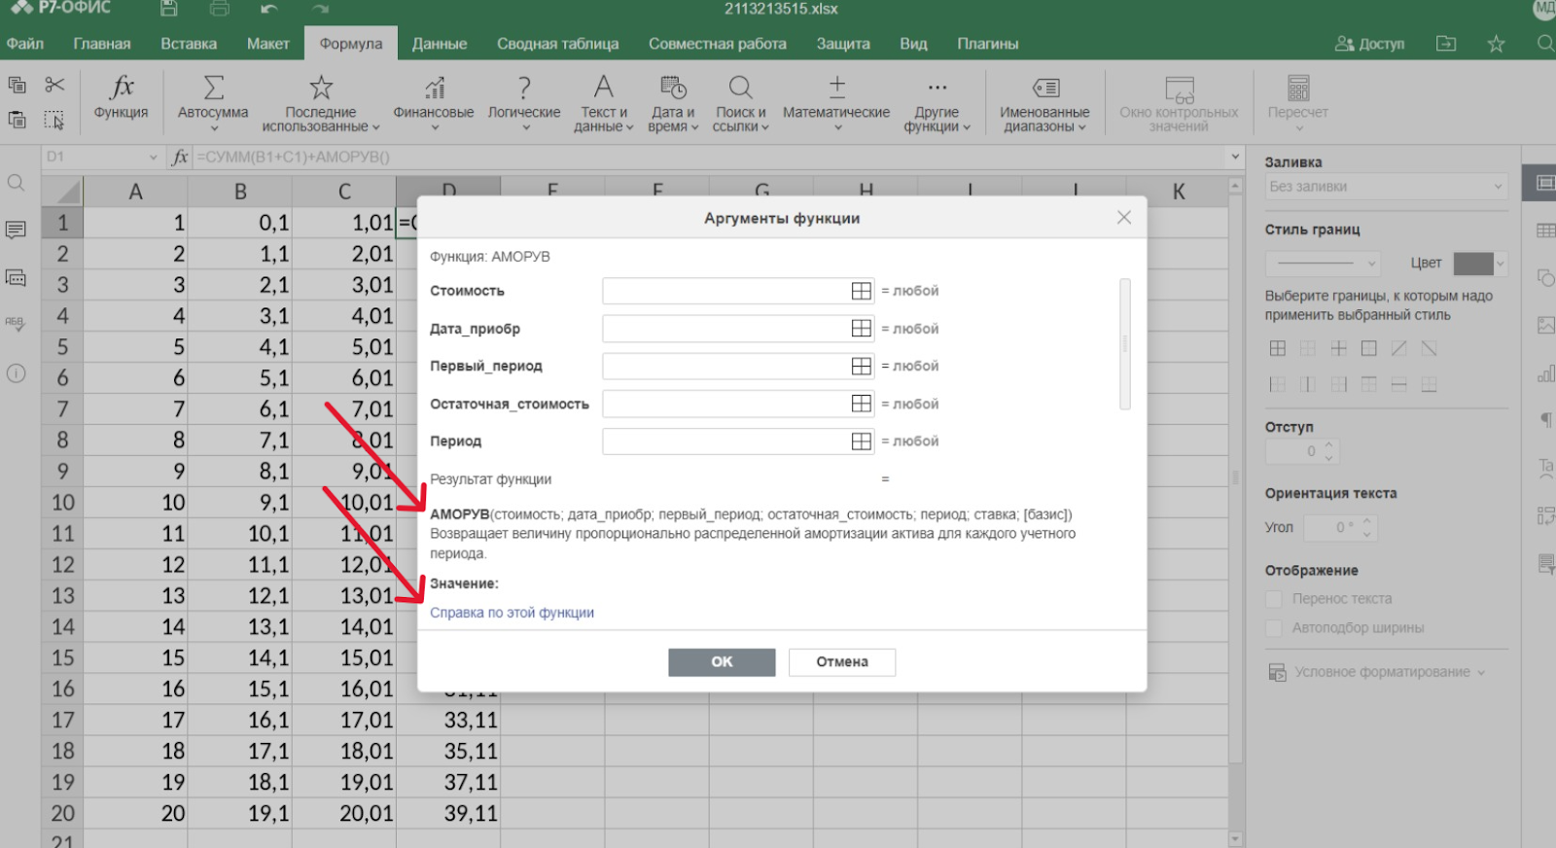This screenshot has width=1556, height=848.
Task: Enable the Перенос текста checkbox
Action: point(1273,599)
